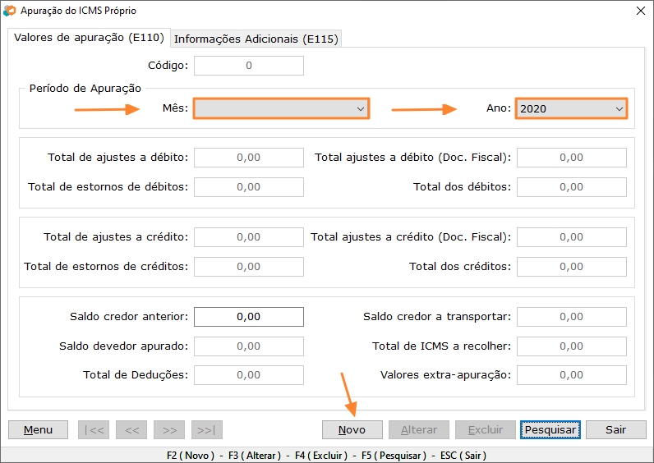This screenshot has width=654, height=463.
Task: Click Total ajustes a débito (Doc. Fiscal) field
Action: pos(571,158)
